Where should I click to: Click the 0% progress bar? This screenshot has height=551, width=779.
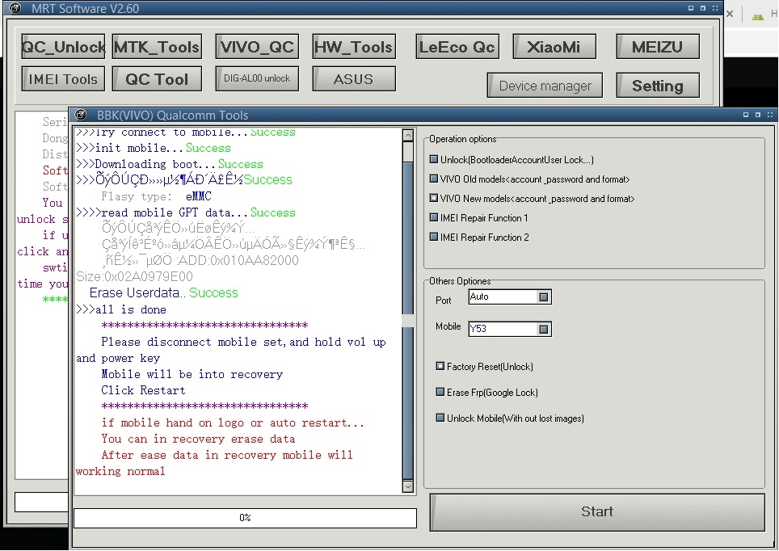245,518
